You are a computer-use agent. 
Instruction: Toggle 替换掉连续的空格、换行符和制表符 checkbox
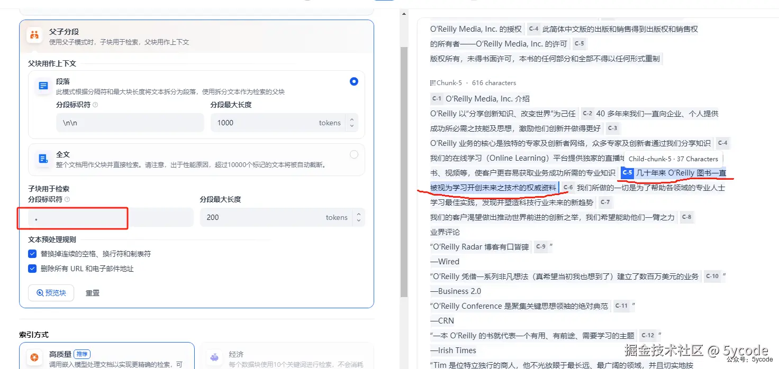point(33,254)
